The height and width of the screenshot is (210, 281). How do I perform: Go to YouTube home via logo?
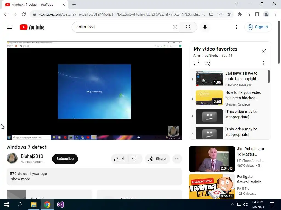[x=32, y=27]
